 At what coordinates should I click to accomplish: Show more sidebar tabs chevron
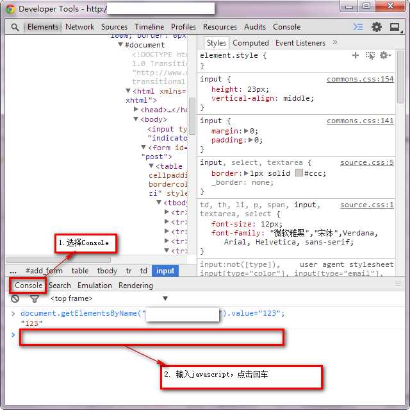pos(335,42)
